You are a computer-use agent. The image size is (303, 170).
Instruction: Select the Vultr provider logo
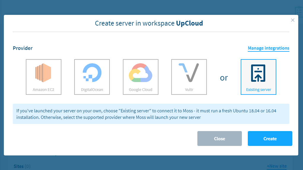click(189, 73)
